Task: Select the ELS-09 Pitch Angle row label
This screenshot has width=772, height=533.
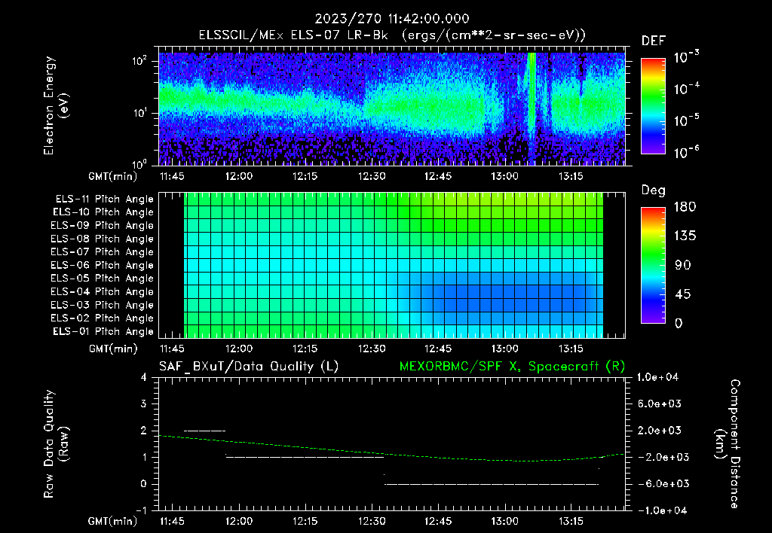Action: 103,226
